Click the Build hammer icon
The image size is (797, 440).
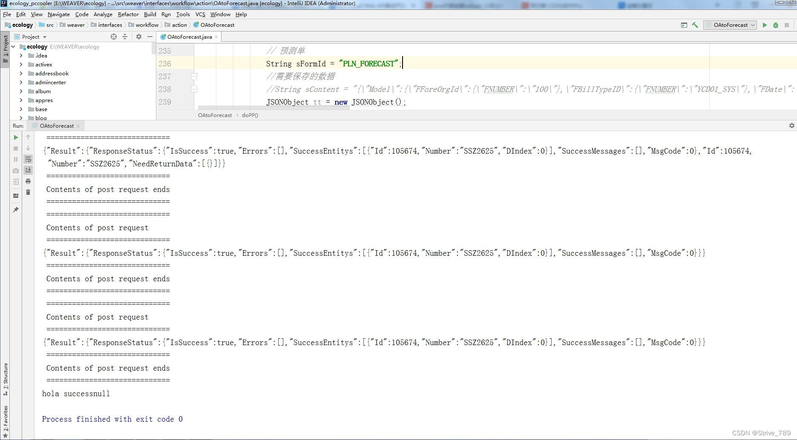pos(695,25)
